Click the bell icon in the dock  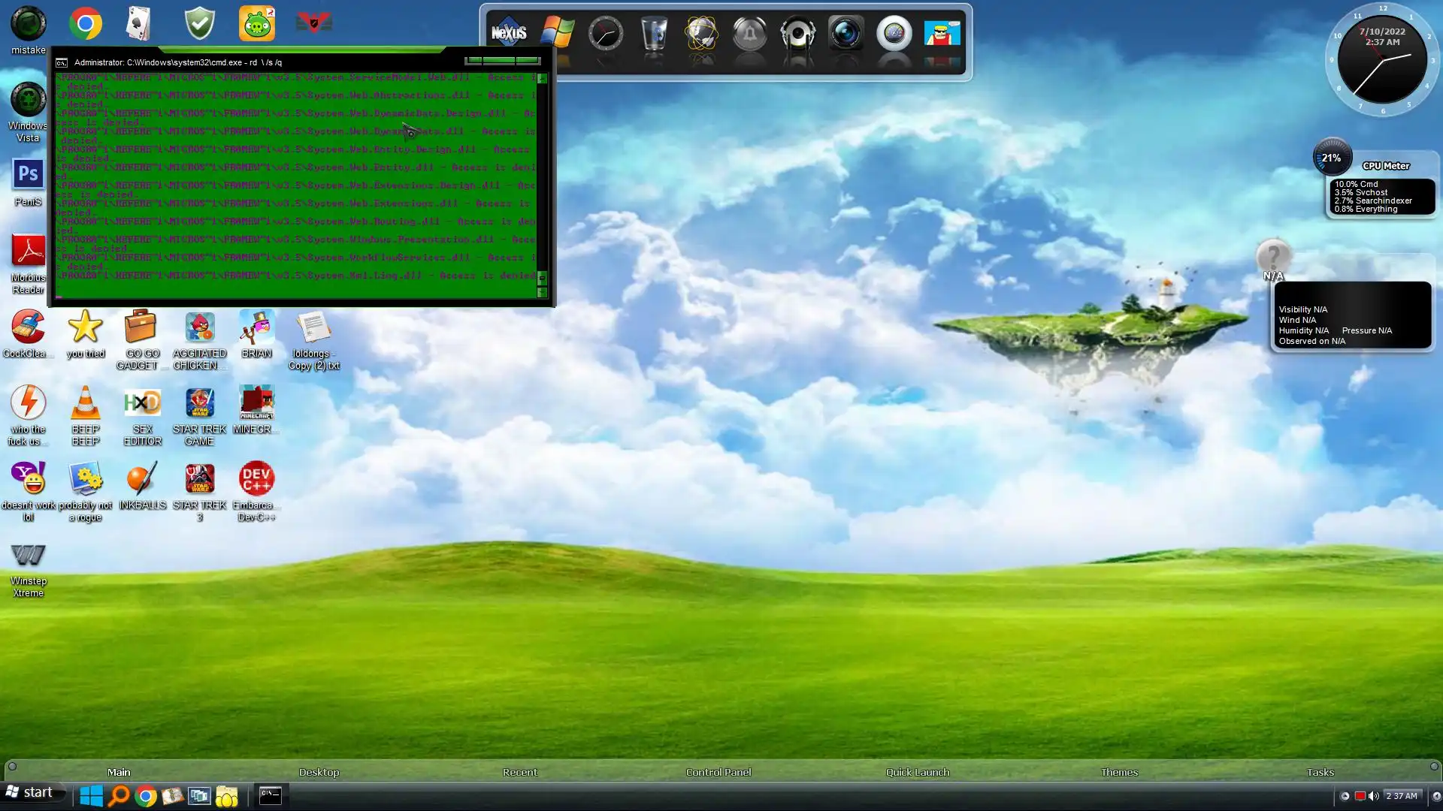coord(749,34)
